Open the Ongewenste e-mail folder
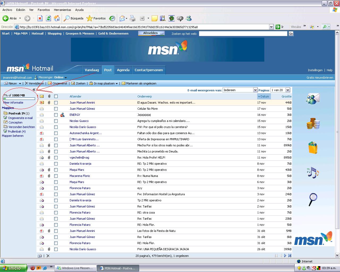The width and height of the screenshot is (340, 272). point(20,118)
